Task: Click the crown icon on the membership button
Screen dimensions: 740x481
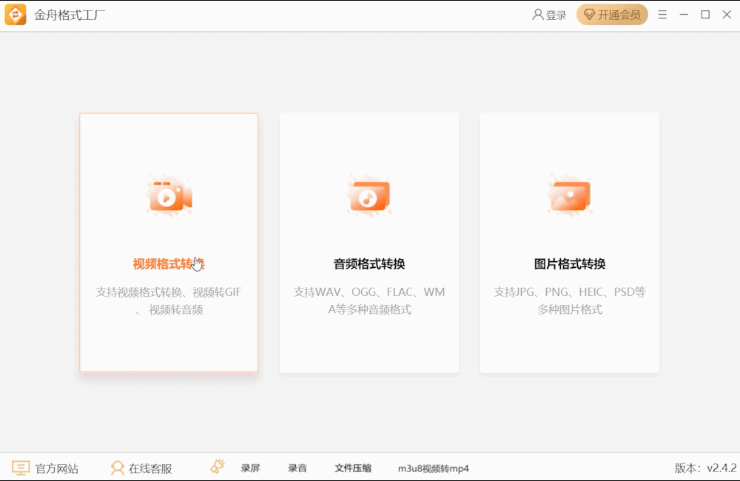Action: click(589, 14)
